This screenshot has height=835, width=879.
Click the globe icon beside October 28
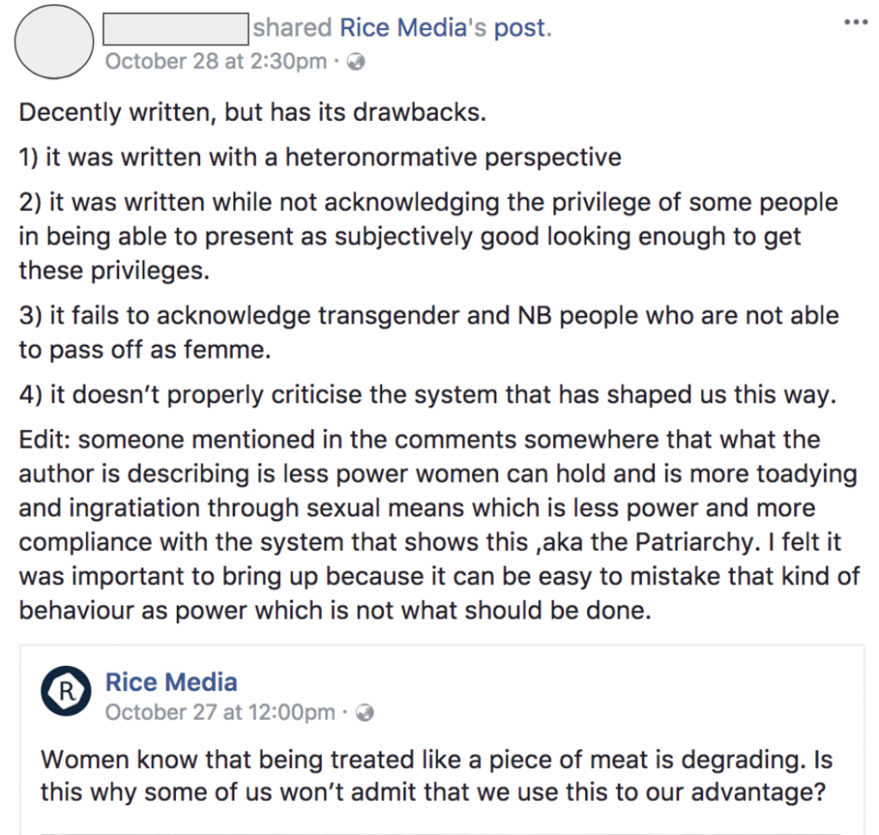pos(356,62)
